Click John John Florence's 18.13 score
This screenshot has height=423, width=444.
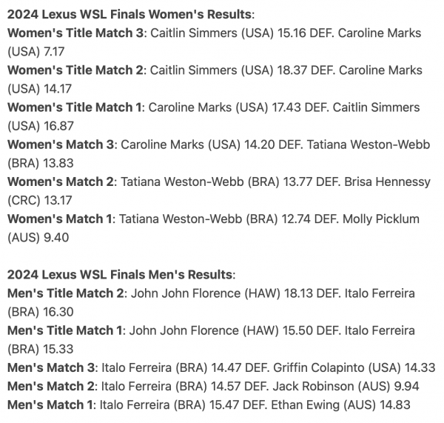click(298, 293)
